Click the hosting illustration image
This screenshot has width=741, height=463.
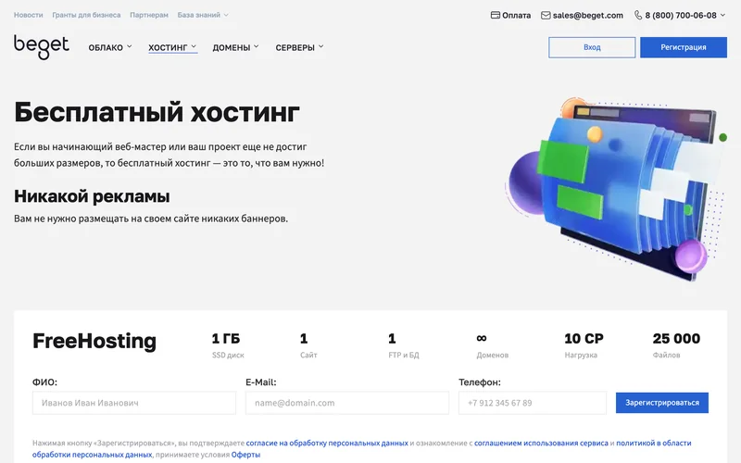click(616, 189)
